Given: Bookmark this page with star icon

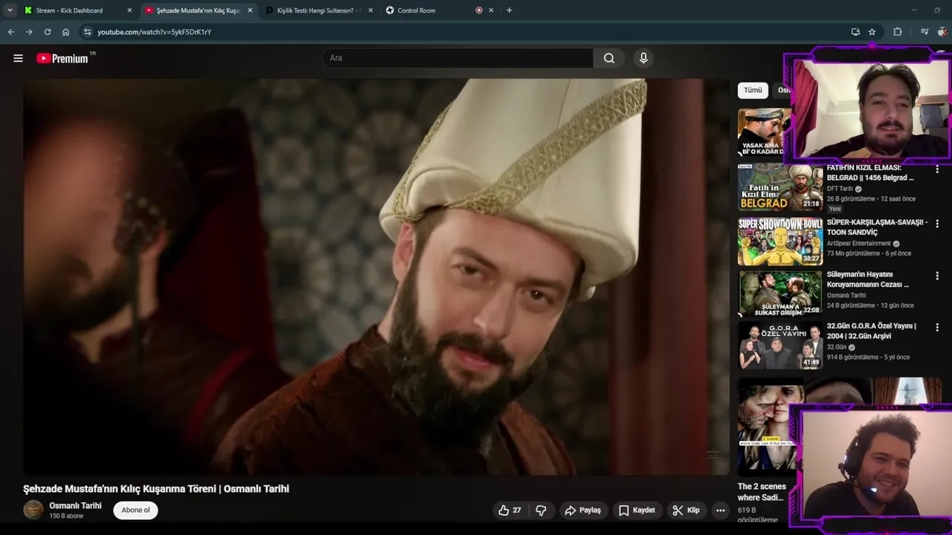Looking at the screenshot, I should [x=872, y=32].
